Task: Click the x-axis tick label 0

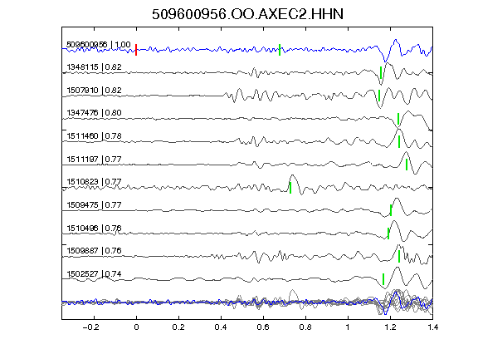Action: tap(136, 327)
